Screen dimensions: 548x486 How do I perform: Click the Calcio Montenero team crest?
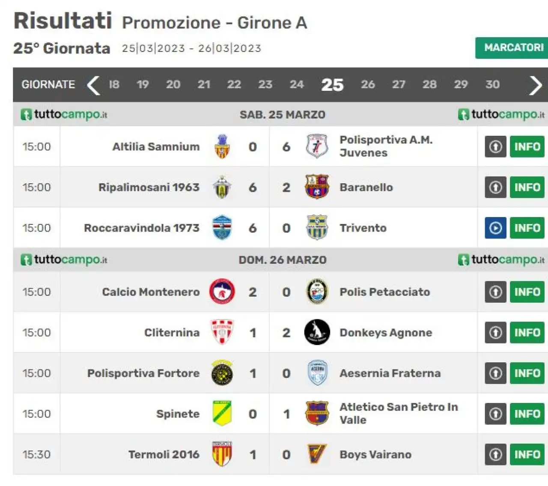(222, 292)
